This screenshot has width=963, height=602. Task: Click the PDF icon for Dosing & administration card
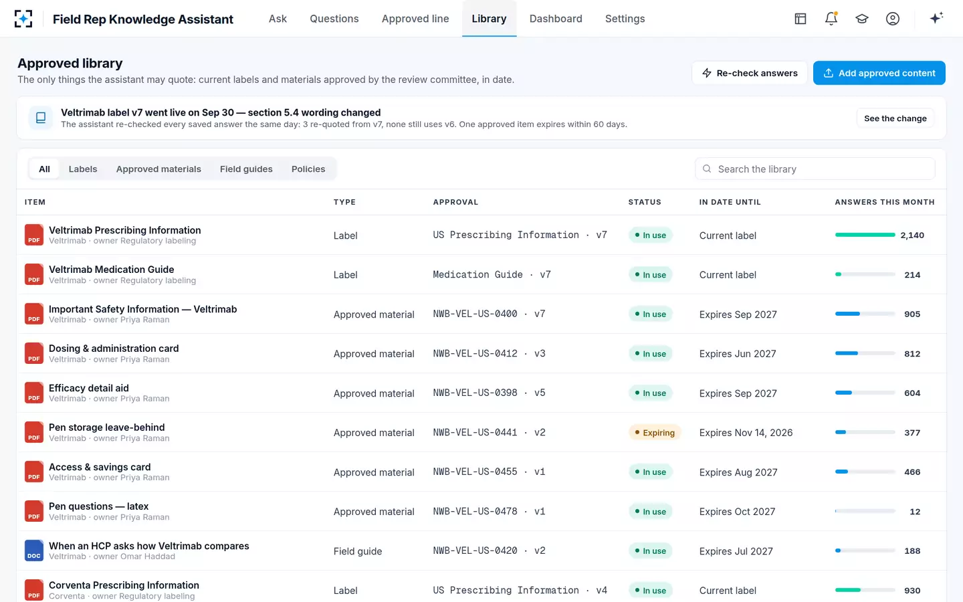pos(34,353)
